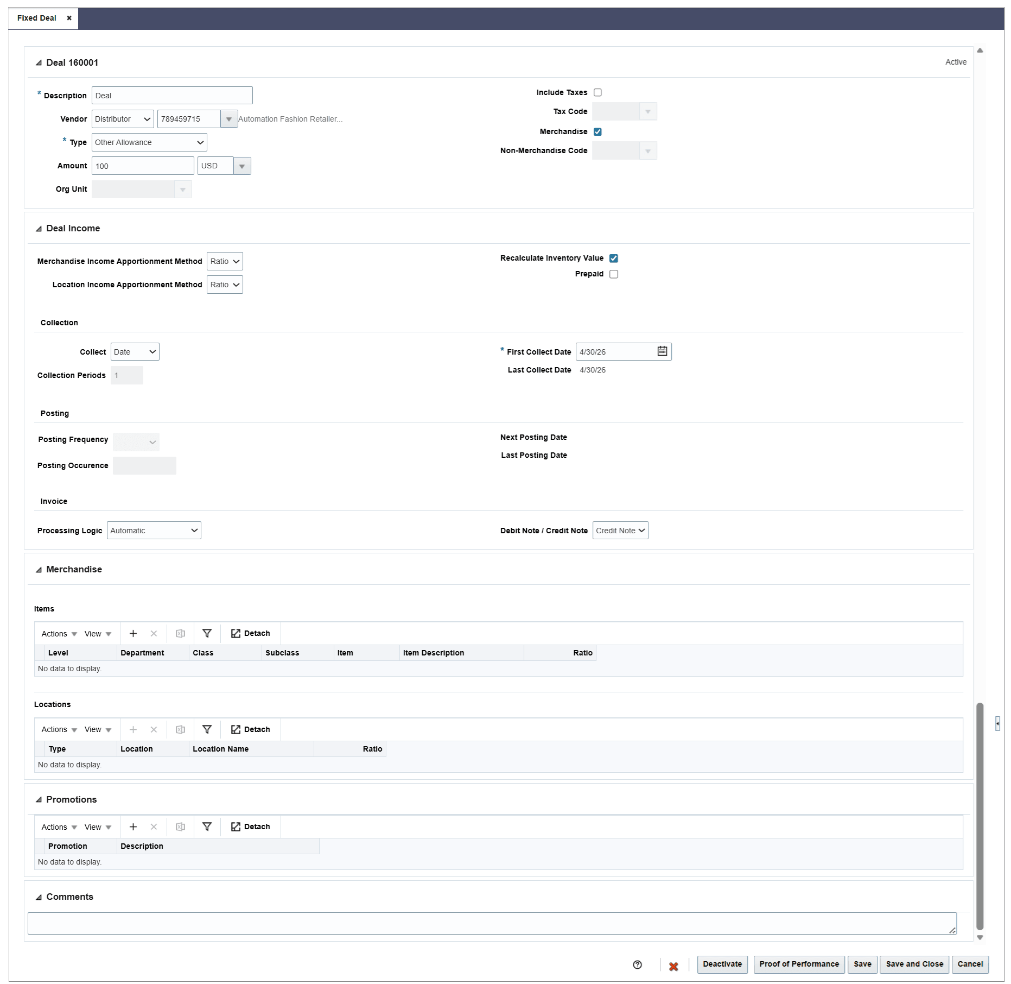Open the vendor number 789459715 dropdown

pyautogui.click(x=229, y=119)
